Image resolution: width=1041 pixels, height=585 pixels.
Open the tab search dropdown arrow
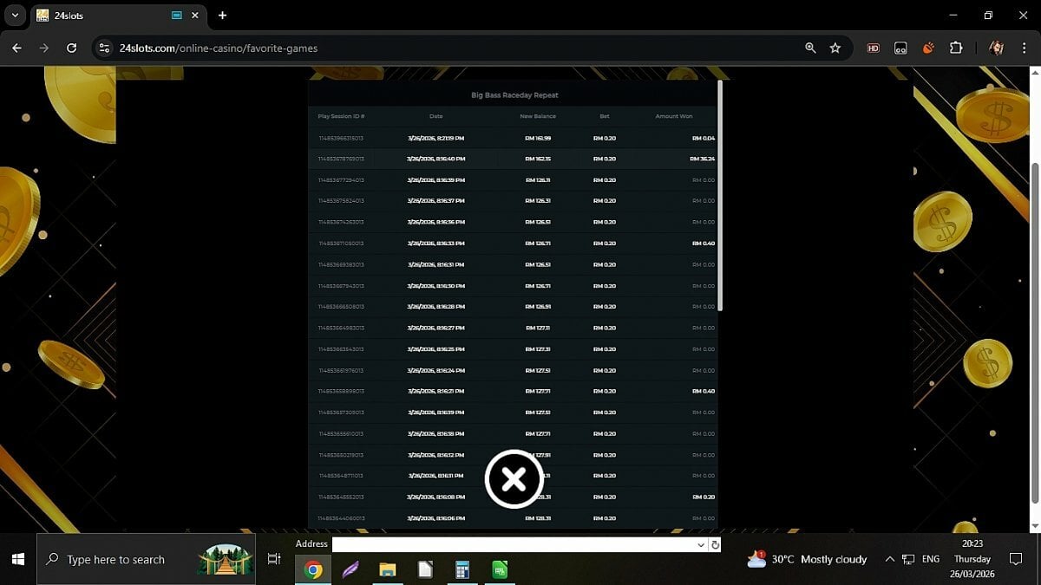click(x=15, y=16)
